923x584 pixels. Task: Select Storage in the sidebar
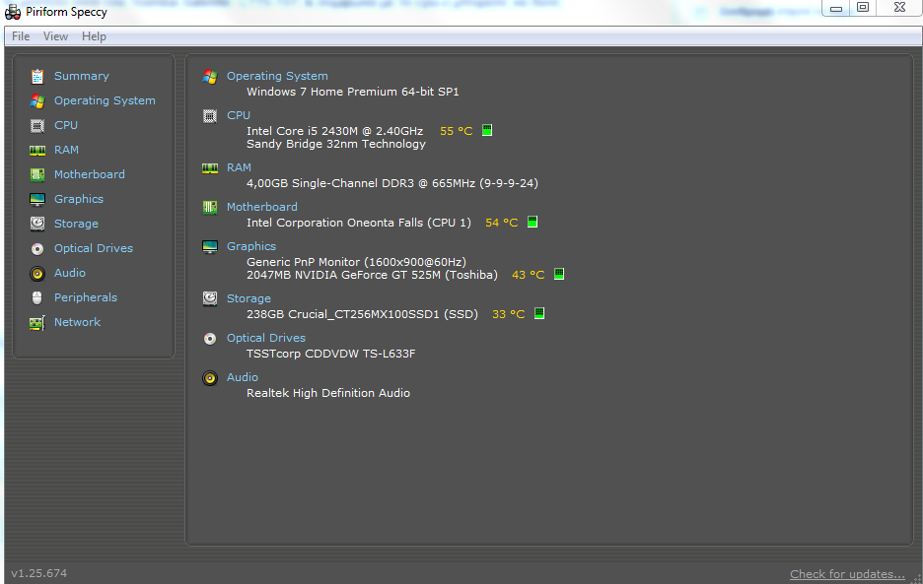point(77,225)
